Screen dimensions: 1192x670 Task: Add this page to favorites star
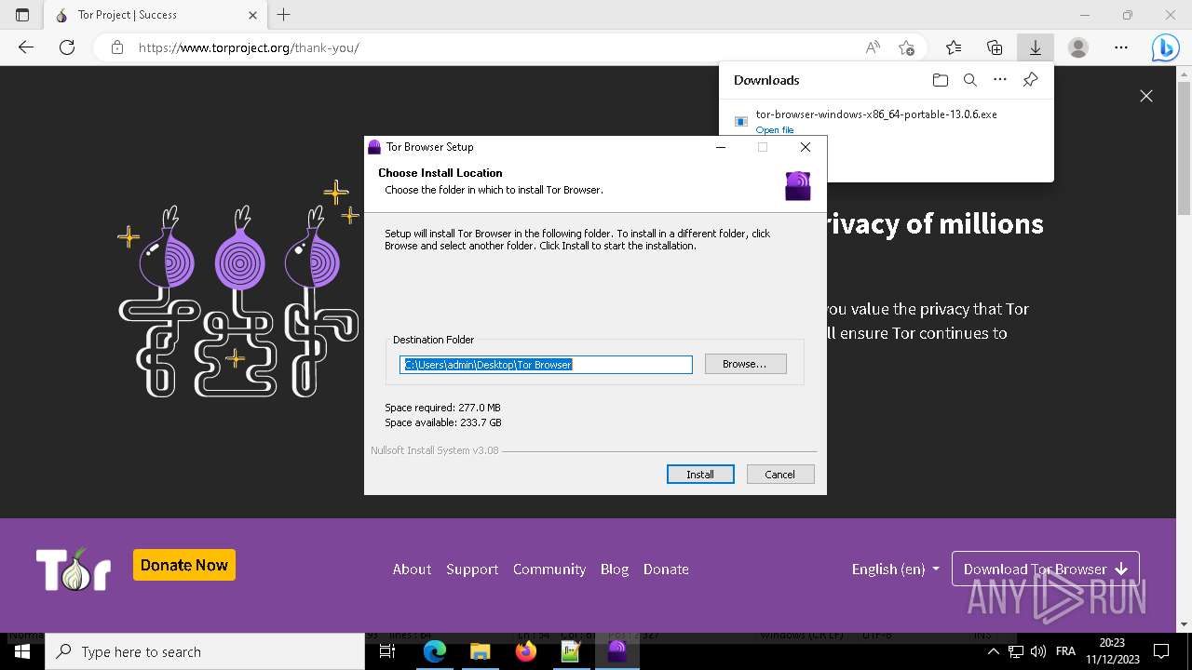pyautogui.click(x=906, y=47)
